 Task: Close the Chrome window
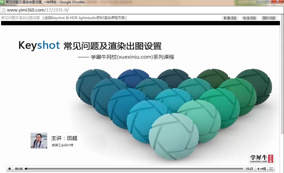[277, 1]
